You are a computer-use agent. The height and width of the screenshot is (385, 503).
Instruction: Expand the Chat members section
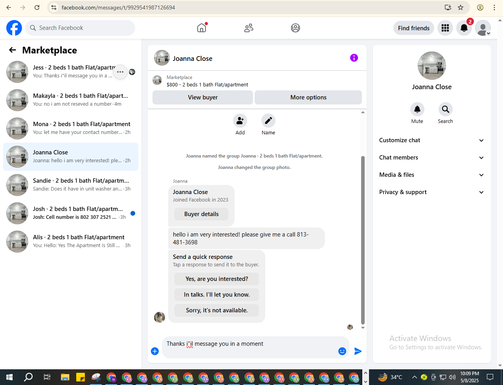tap(431, 158)
